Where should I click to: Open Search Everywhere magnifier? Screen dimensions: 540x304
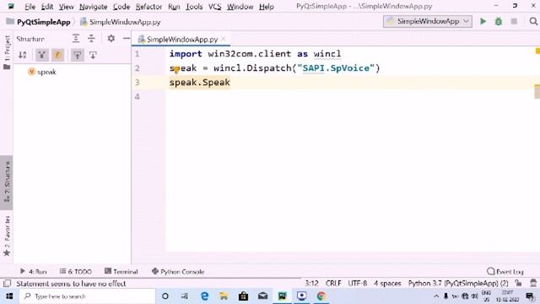pyautogui.click(x=533, y=21)
